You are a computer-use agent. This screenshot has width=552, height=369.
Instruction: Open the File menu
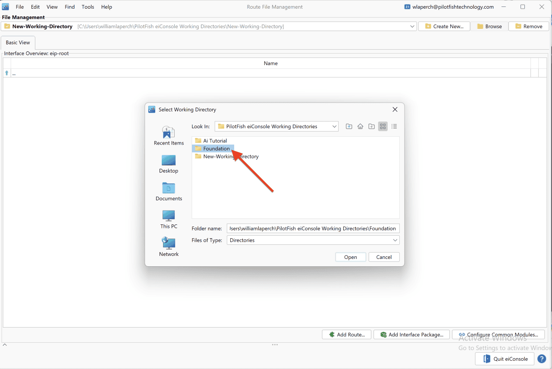pyautogui.click(x=20, y=7)
